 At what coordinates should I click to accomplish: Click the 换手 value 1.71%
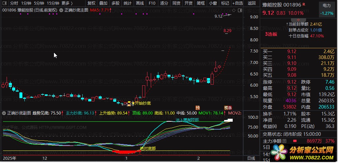290,114
